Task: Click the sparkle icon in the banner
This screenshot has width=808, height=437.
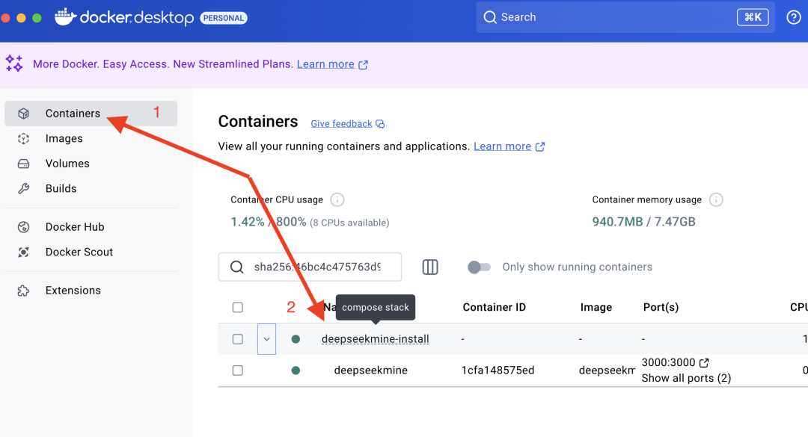Action: click(14, 63)
